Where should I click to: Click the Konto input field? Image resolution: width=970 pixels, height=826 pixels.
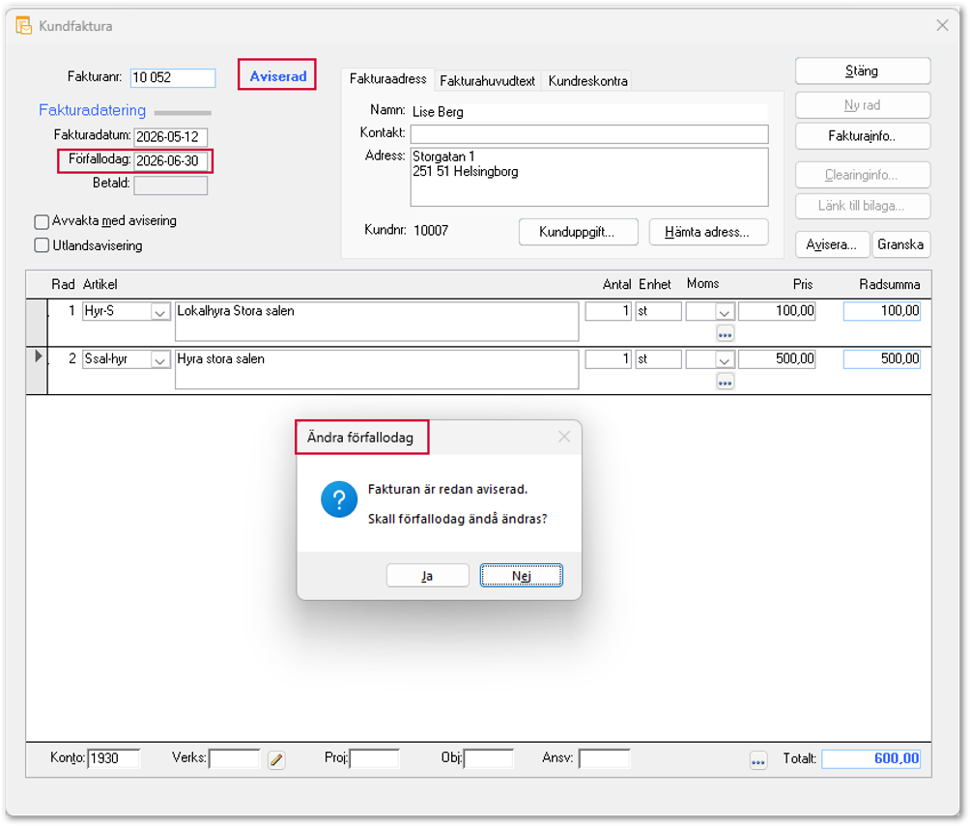pos(113,758)
